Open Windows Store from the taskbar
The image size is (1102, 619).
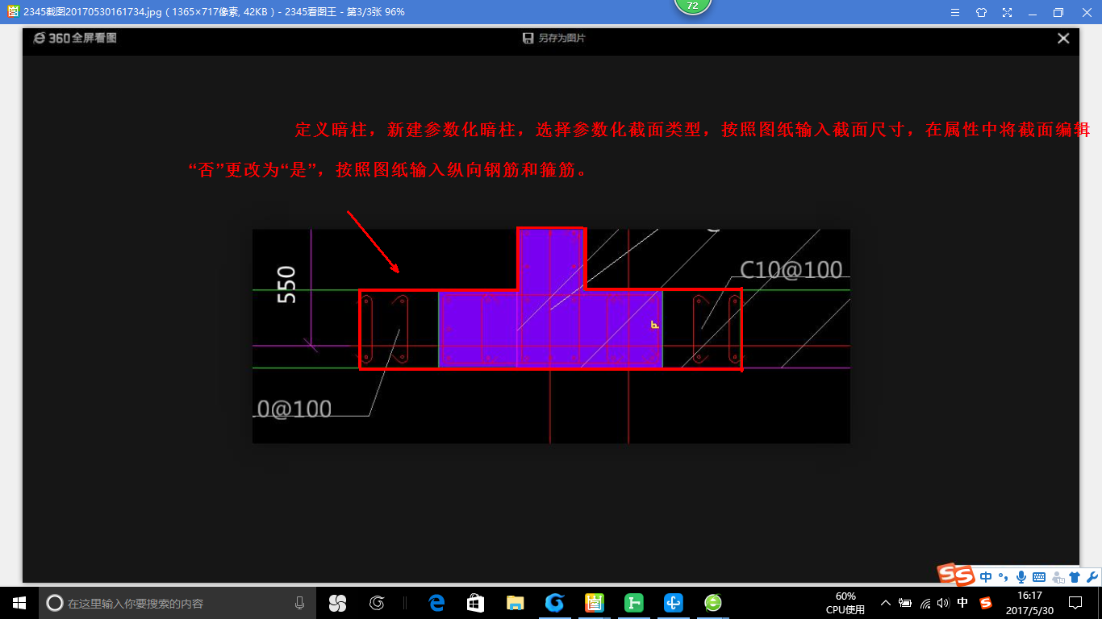click(x=475, y=603)
